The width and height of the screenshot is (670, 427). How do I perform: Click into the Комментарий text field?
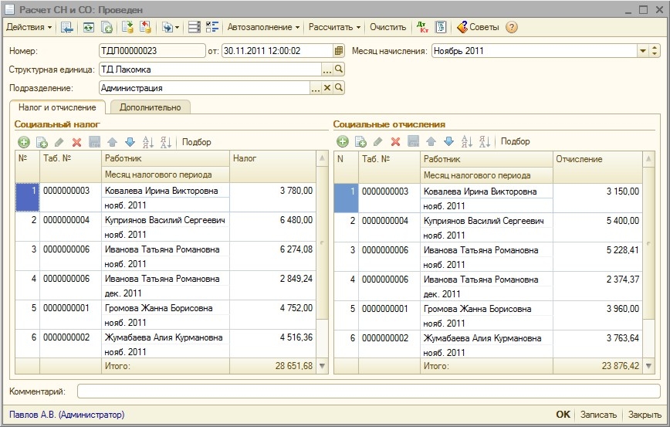(368, 391)
